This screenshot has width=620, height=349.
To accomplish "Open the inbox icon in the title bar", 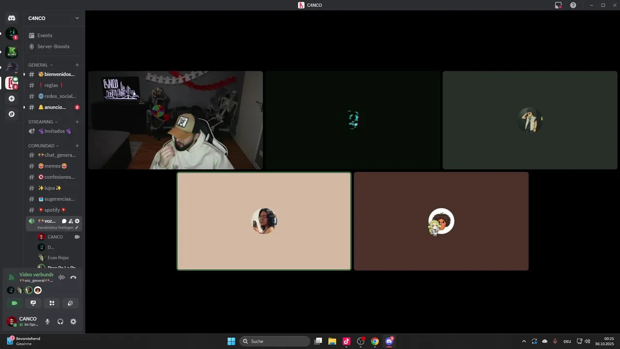I will click(x=558, y=5).
